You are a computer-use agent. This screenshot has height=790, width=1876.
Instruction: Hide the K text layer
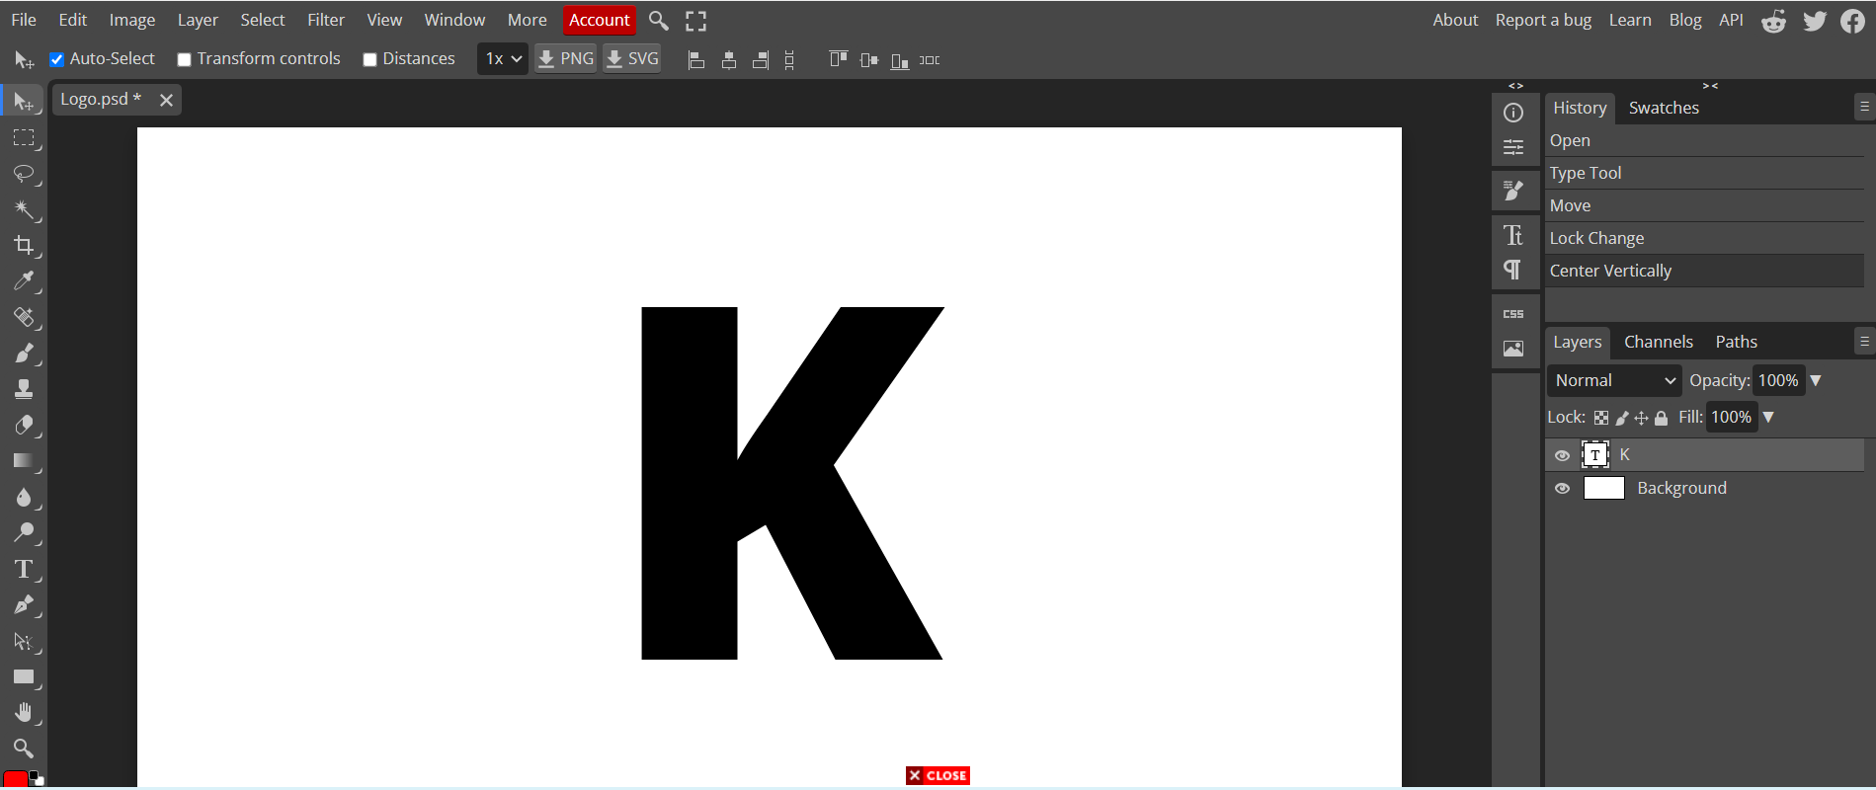[x=1562, y=455]
